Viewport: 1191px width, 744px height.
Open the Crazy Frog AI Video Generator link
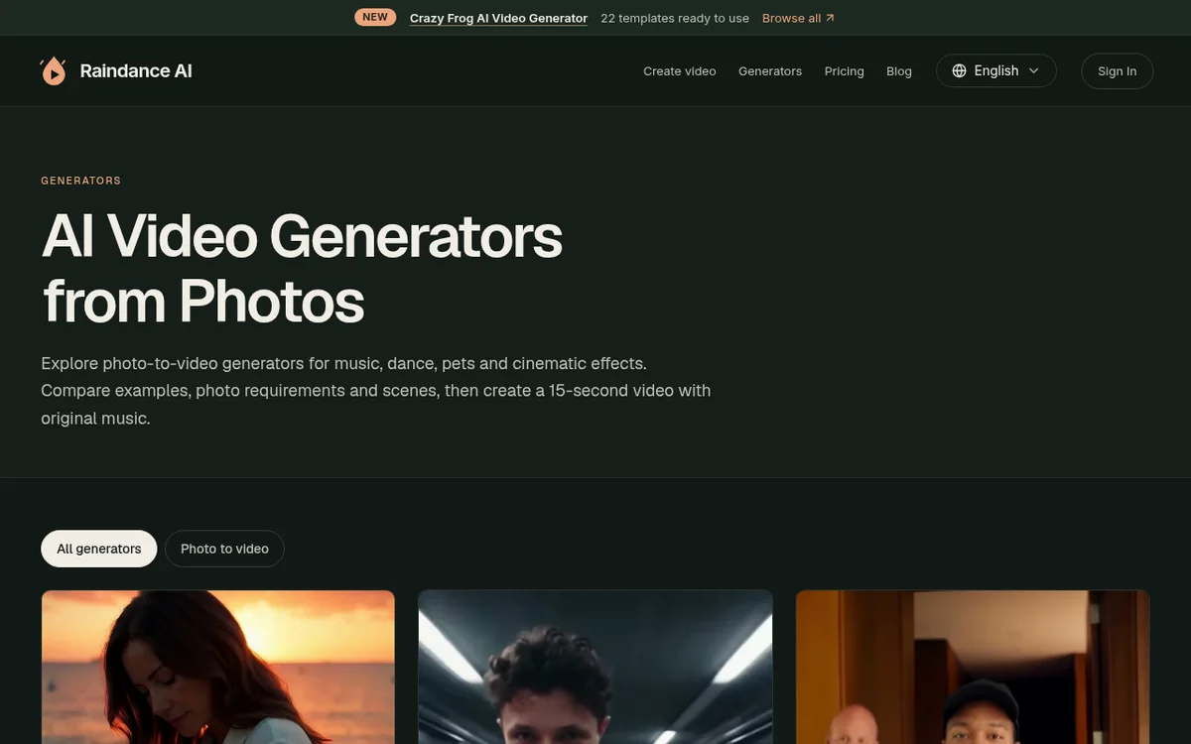[498, 18]
